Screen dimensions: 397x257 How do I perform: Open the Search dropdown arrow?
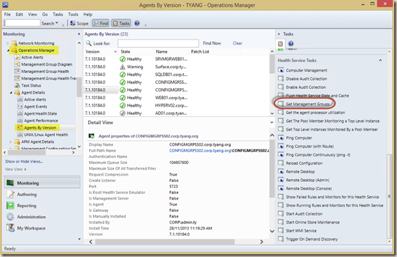[57, 23]
